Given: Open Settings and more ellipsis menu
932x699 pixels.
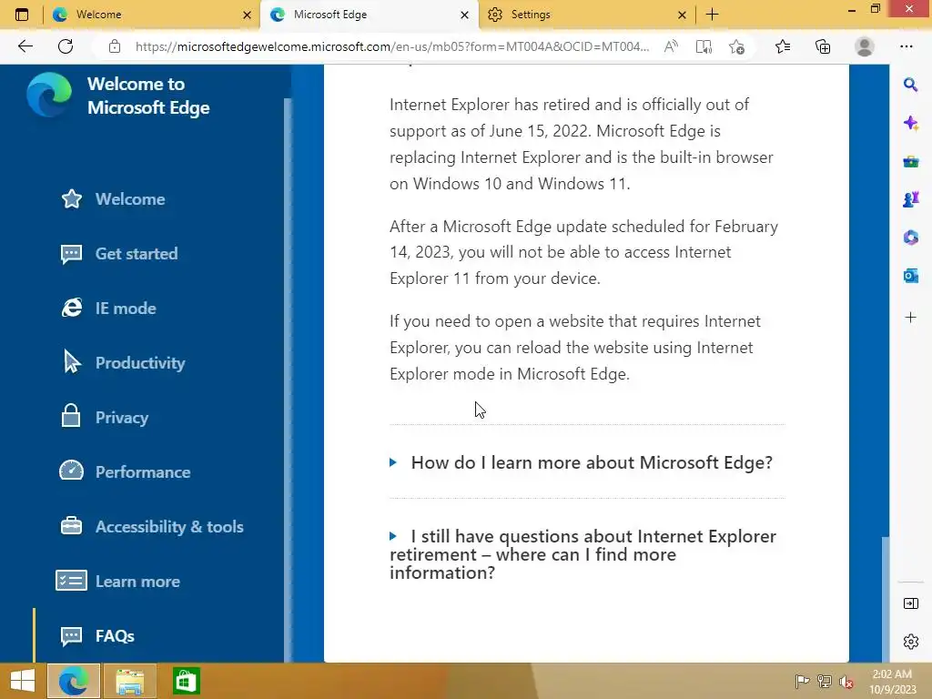Looking at the screenshot, I should click(x=906, y=46).
